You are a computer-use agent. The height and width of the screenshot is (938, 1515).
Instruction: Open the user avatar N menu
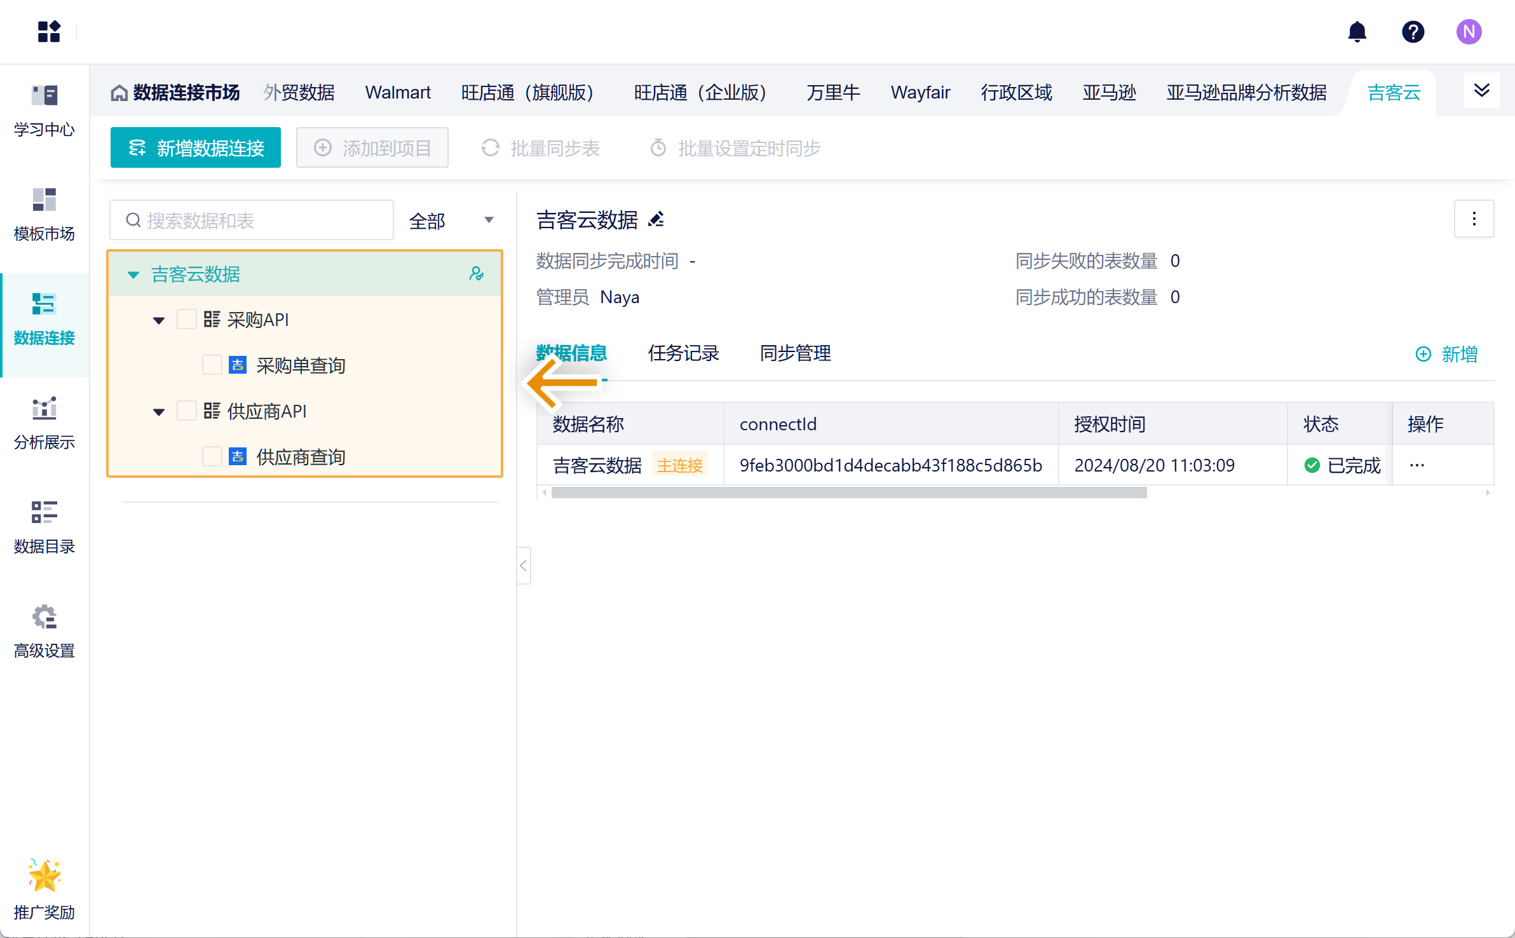pyautogui.click(x=1469, y=32)
